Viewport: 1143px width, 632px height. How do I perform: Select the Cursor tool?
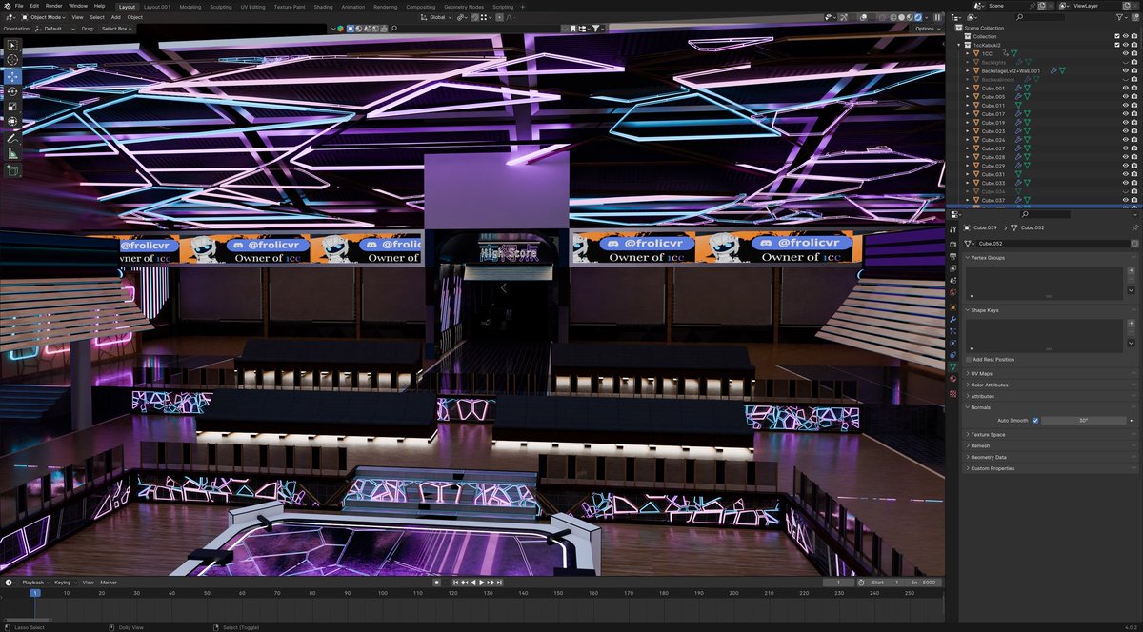click(x=12, y=60)
